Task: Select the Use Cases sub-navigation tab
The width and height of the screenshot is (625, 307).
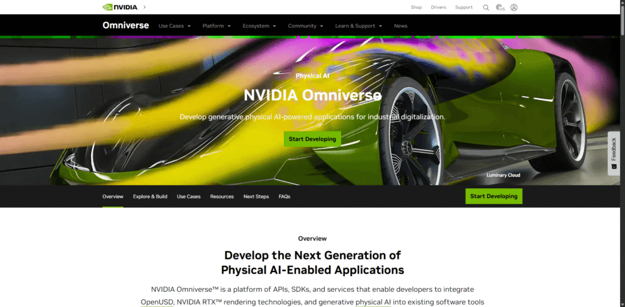Action: point(189,197)
